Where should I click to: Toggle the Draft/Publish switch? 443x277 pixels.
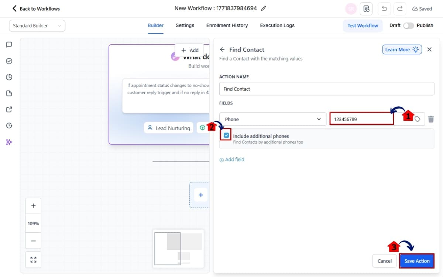coord(408,25)
